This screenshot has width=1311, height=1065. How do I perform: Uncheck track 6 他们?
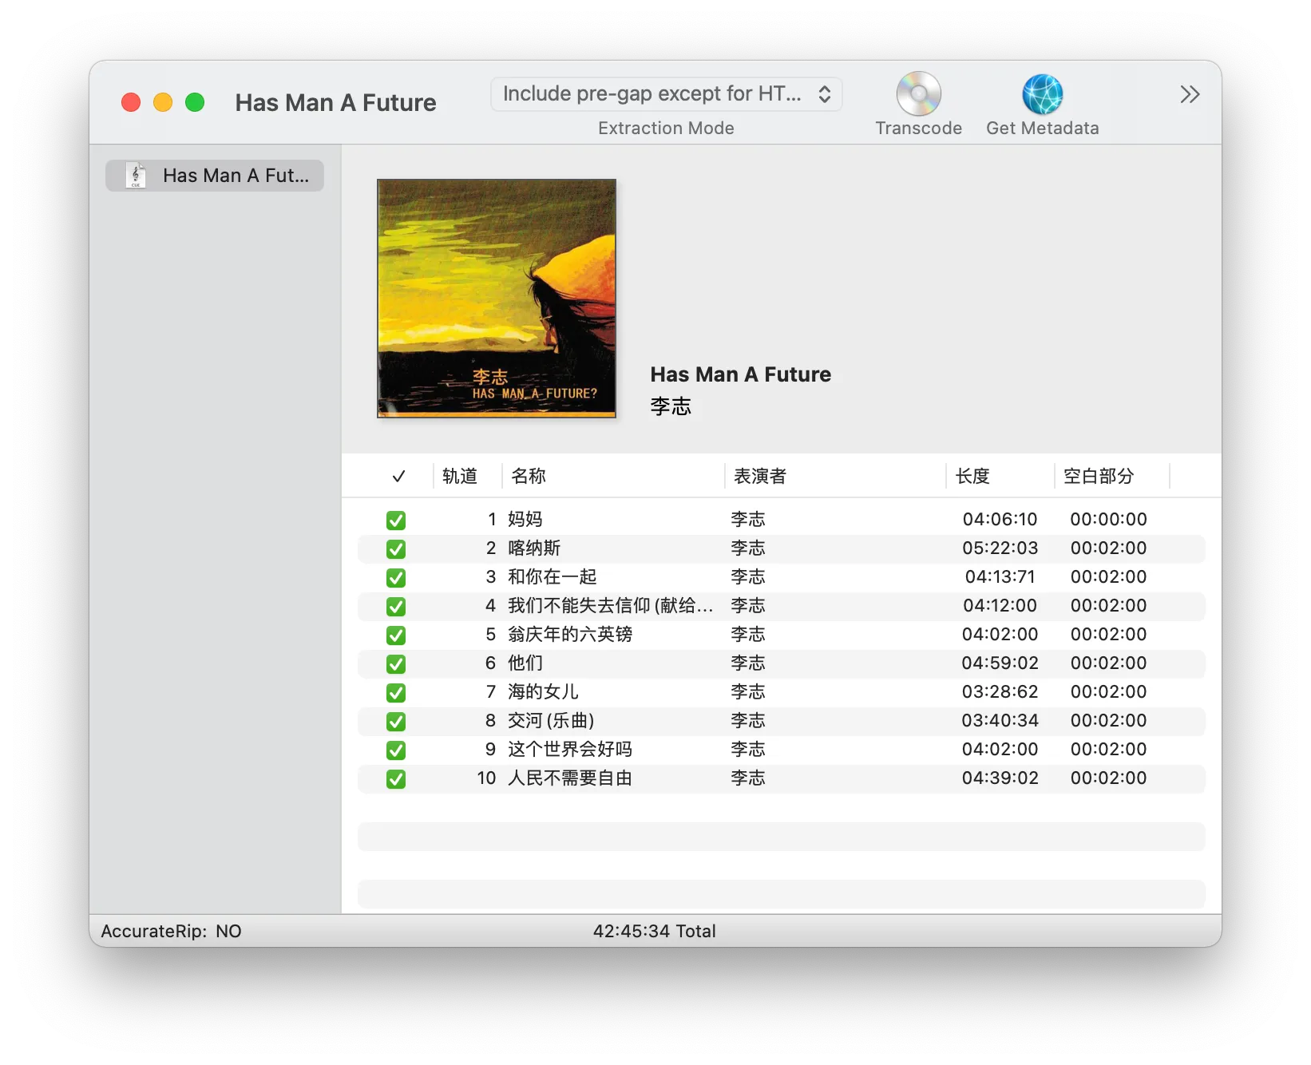(396, 664)
